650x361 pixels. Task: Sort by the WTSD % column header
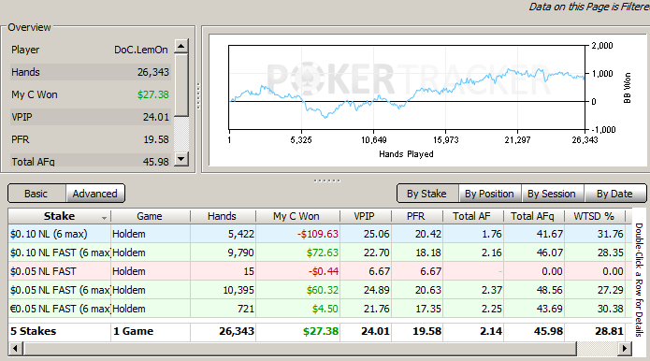595,216
